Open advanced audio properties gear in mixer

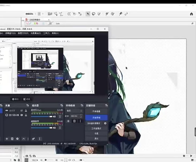[x=33, y=139]
